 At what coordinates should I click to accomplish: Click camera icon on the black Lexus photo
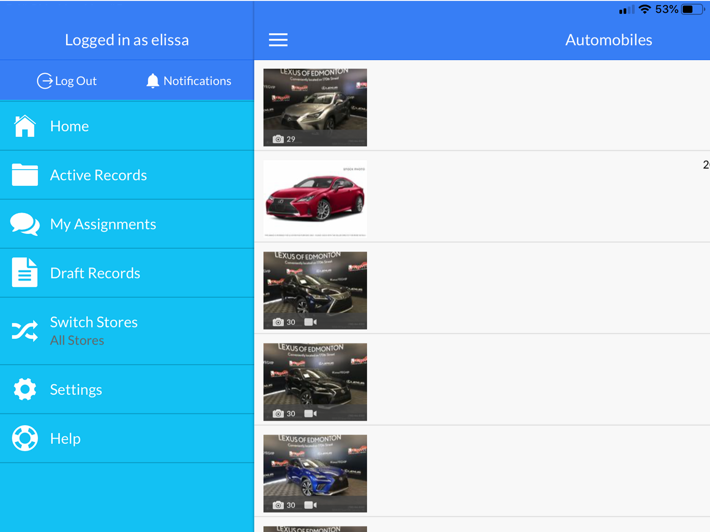[x=278, y=414]
